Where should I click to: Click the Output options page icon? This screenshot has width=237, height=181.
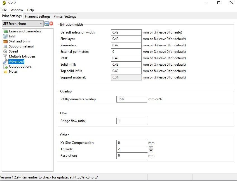click(5, 66)
